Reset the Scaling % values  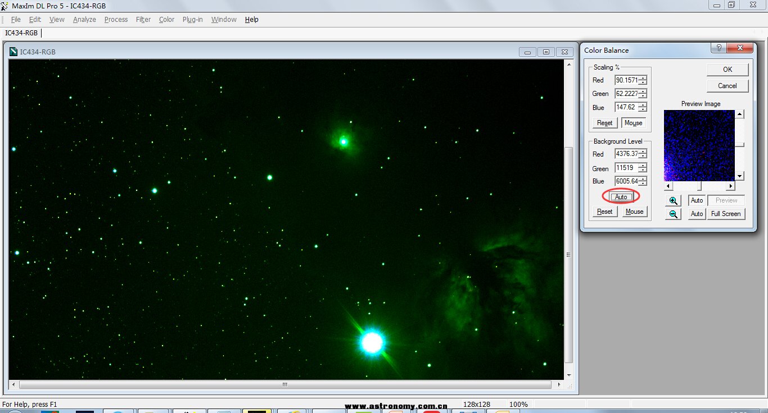[x=605, y=123]
